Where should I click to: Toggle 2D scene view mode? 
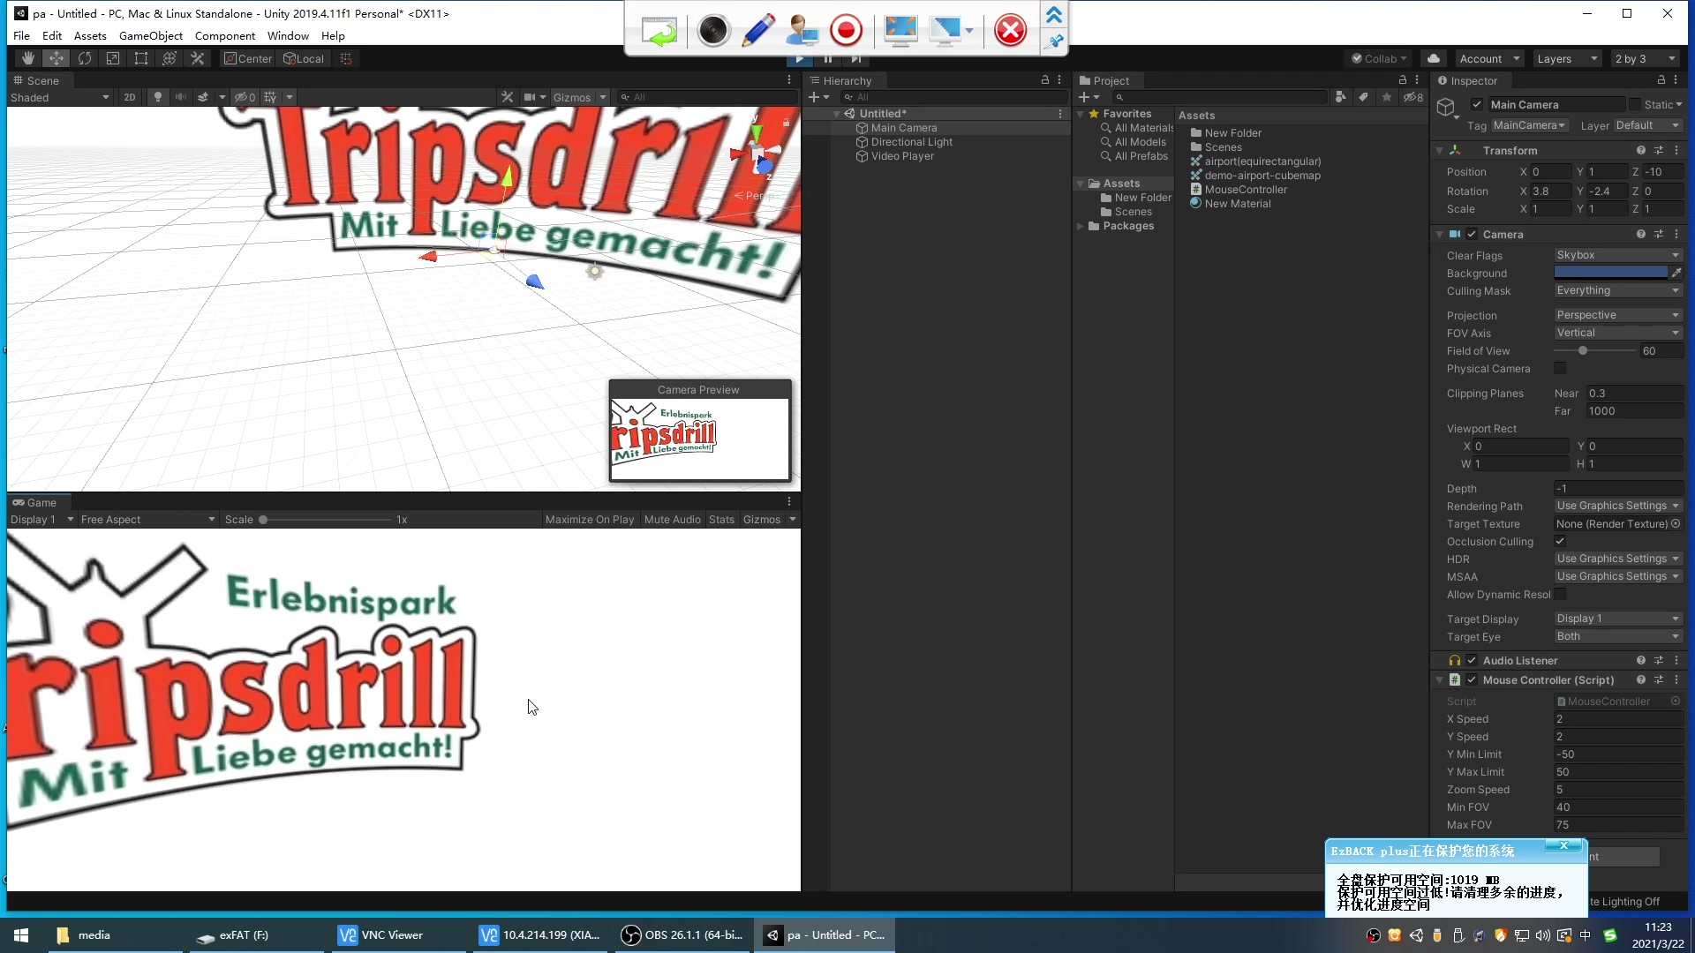[130, 97]
